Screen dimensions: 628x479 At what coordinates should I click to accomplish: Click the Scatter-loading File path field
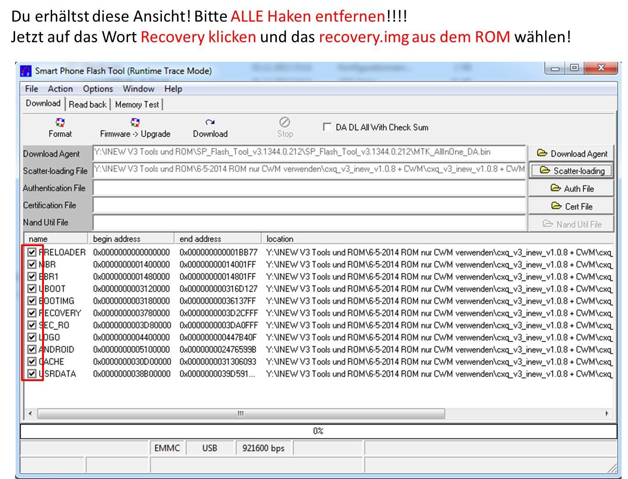[x=309, y=170]
